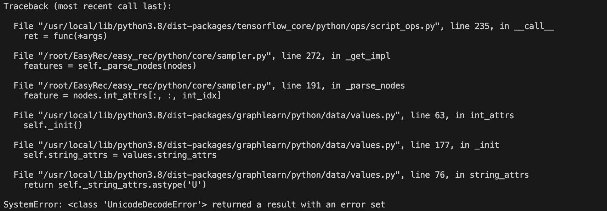Click 'line 177' in the _init frame
The width and height of the screenshot is (607, 211).
pyautogui.click(x=430, y=145)
